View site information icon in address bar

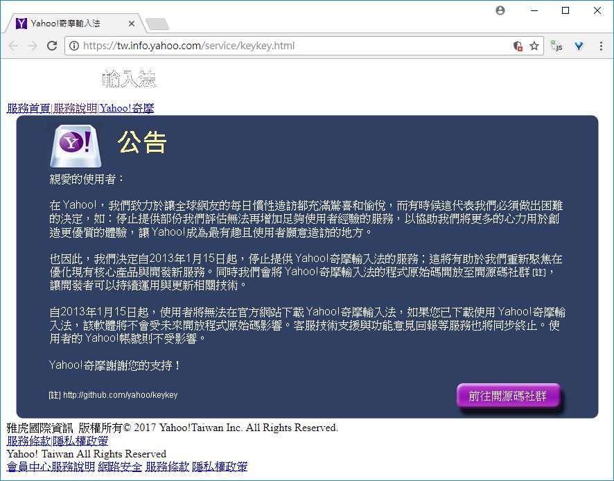coord(74,46)
